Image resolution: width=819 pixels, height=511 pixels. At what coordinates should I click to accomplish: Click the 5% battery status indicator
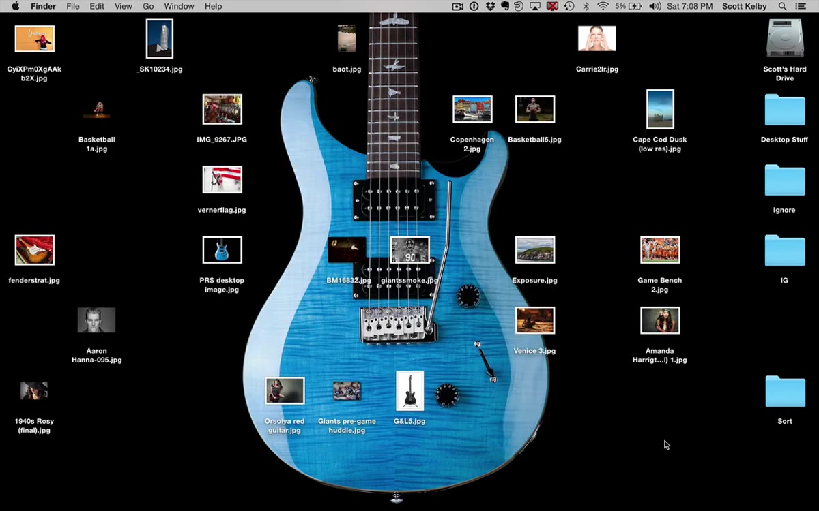(x=628, y=6)
